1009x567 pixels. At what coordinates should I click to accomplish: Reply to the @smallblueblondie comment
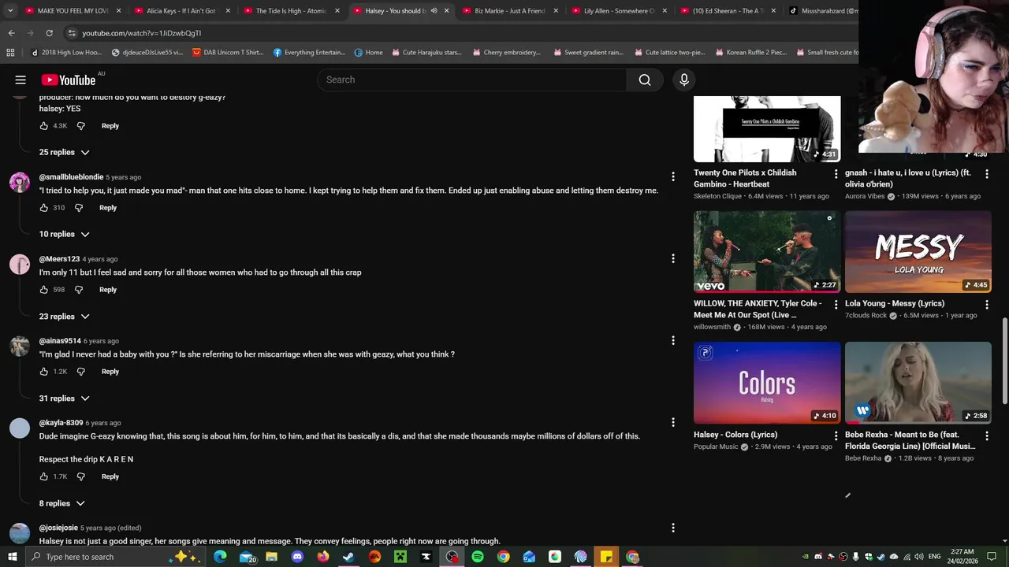[108, 208]
